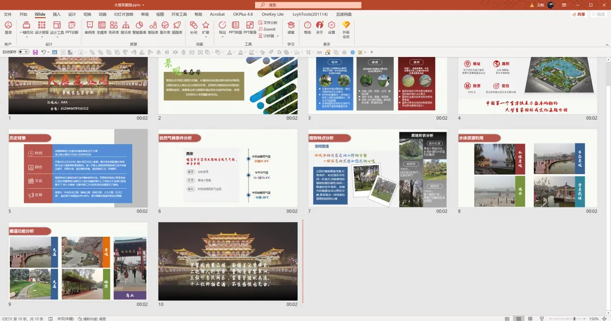Image resolution: width=611 pixels, height=321 pixels.
Task: Open the 插图库 illustration library
Action: [x=177, y=28]
